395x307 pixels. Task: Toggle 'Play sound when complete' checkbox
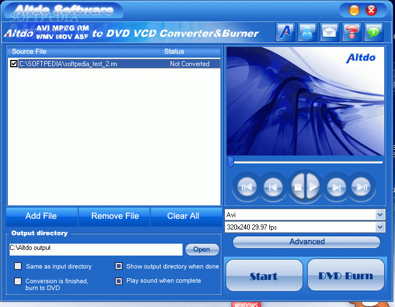point(118,281)
